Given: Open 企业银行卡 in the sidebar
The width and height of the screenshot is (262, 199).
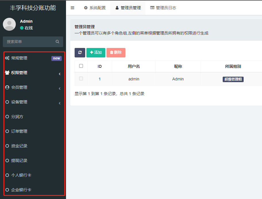Looking at the screenshot, I should (x=21, y=190).
